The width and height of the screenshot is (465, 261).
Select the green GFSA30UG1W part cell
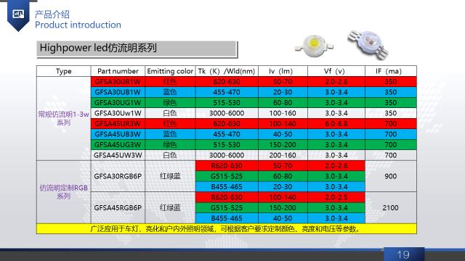pyautogui.click(x=118, y=103)
